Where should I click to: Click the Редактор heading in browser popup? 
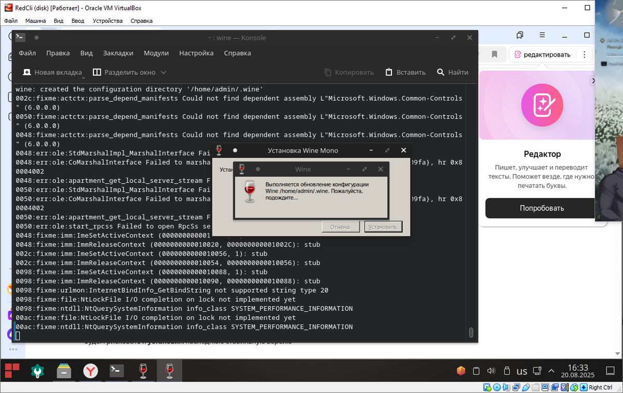[541, 154]
